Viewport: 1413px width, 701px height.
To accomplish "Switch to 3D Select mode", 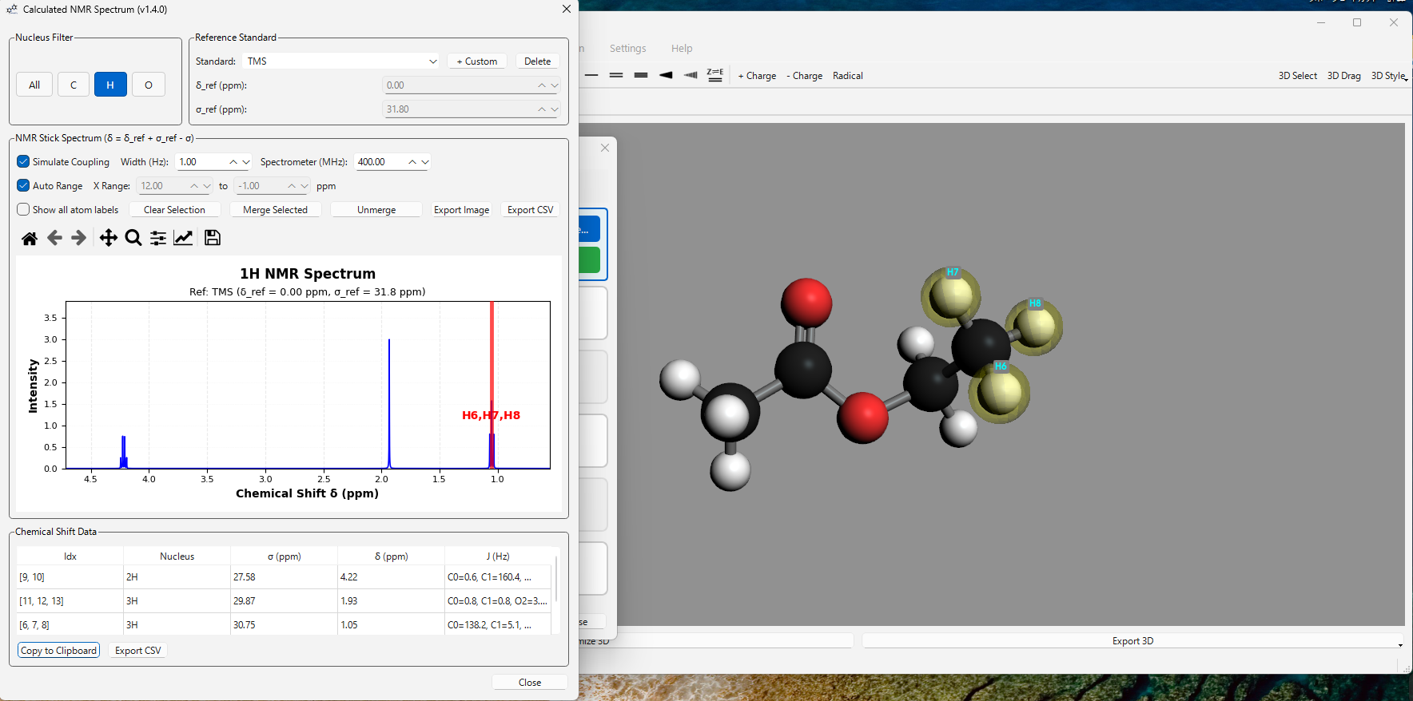I will (1297, 76).
